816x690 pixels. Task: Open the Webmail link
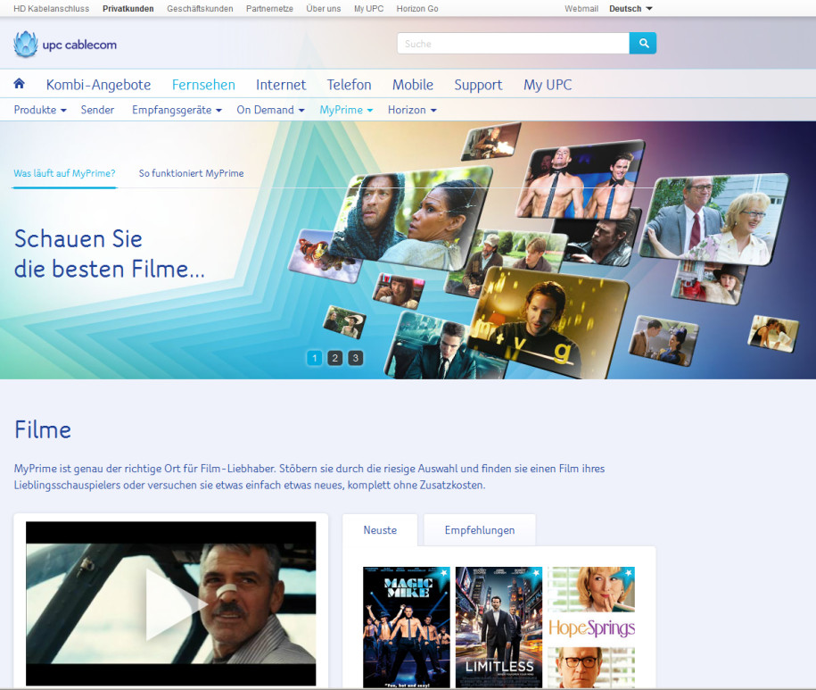pyautogui.click(x=581, y=9)
